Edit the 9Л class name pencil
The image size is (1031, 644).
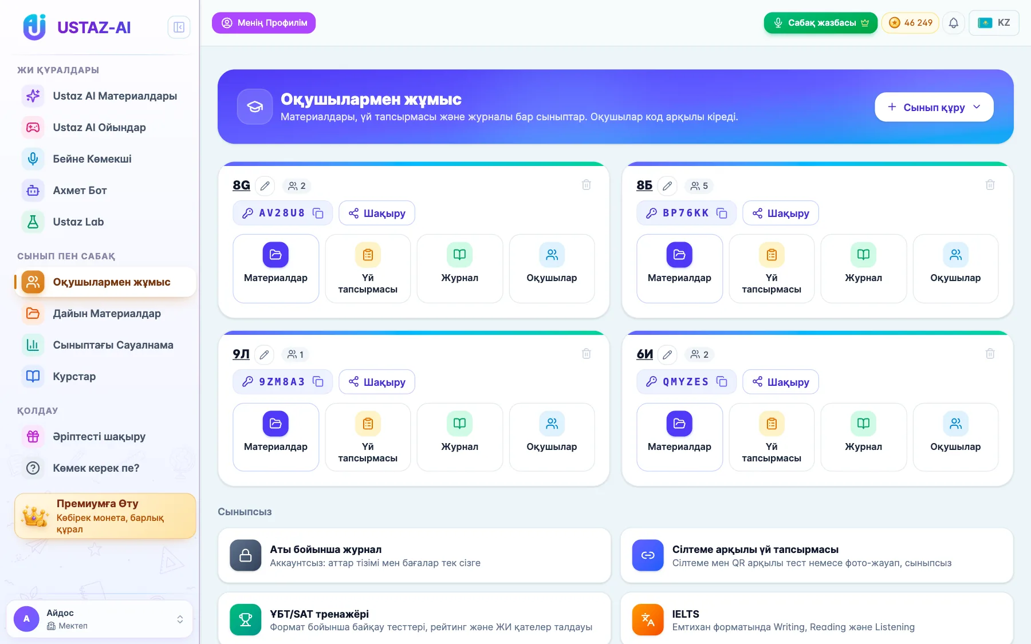(264, 355)
